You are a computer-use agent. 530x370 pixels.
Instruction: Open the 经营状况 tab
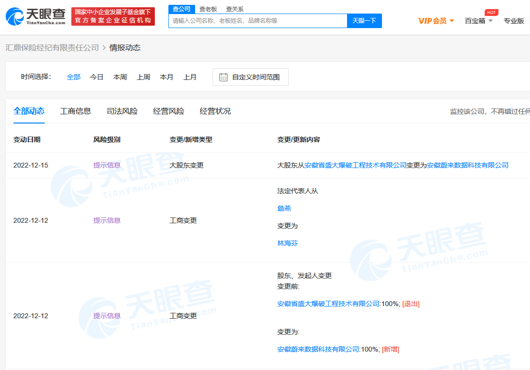(x=215, y=111)
